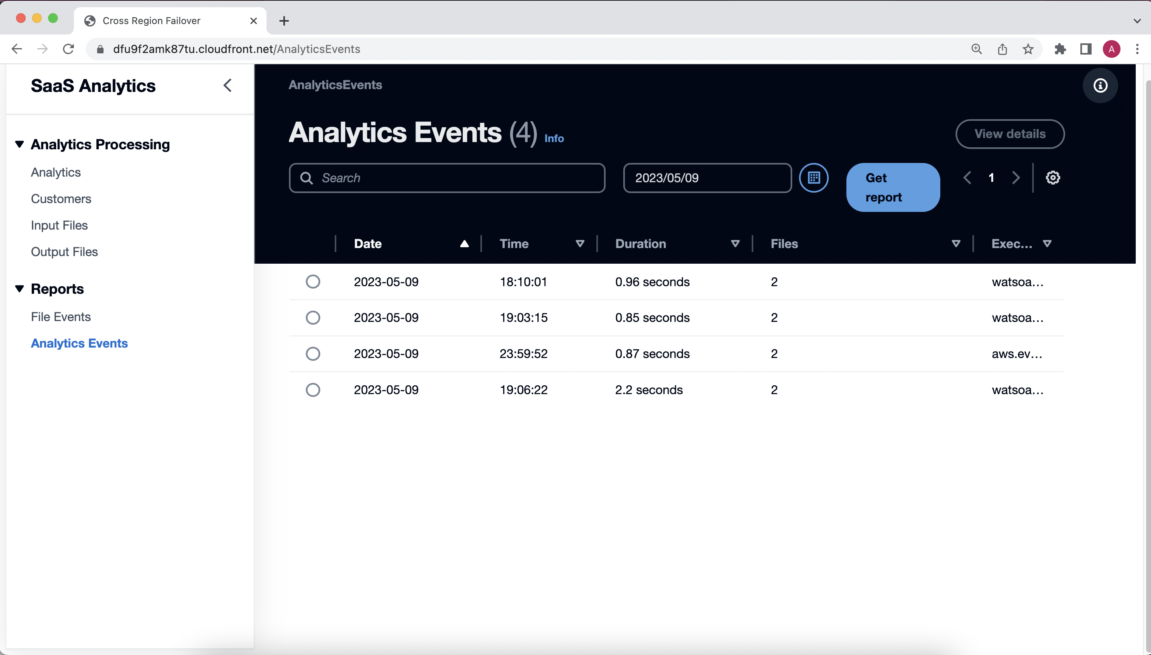Screen dimensions: 1151x655
Task: Bookmark this page with the star icon
Action: point(1028,49)
